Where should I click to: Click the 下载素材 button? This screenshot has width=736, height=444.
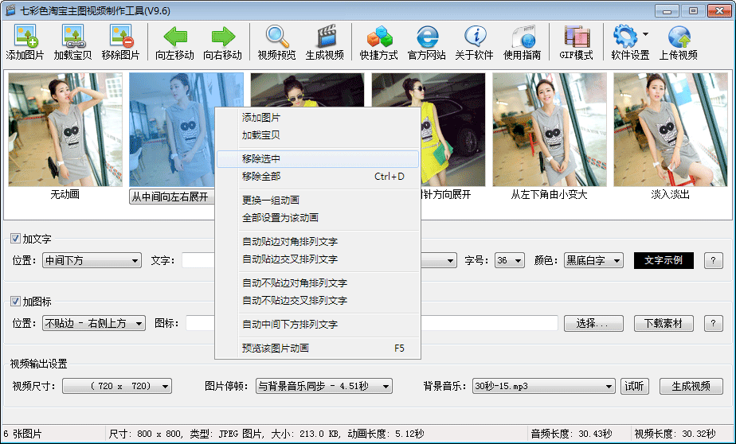coord(664,323)
